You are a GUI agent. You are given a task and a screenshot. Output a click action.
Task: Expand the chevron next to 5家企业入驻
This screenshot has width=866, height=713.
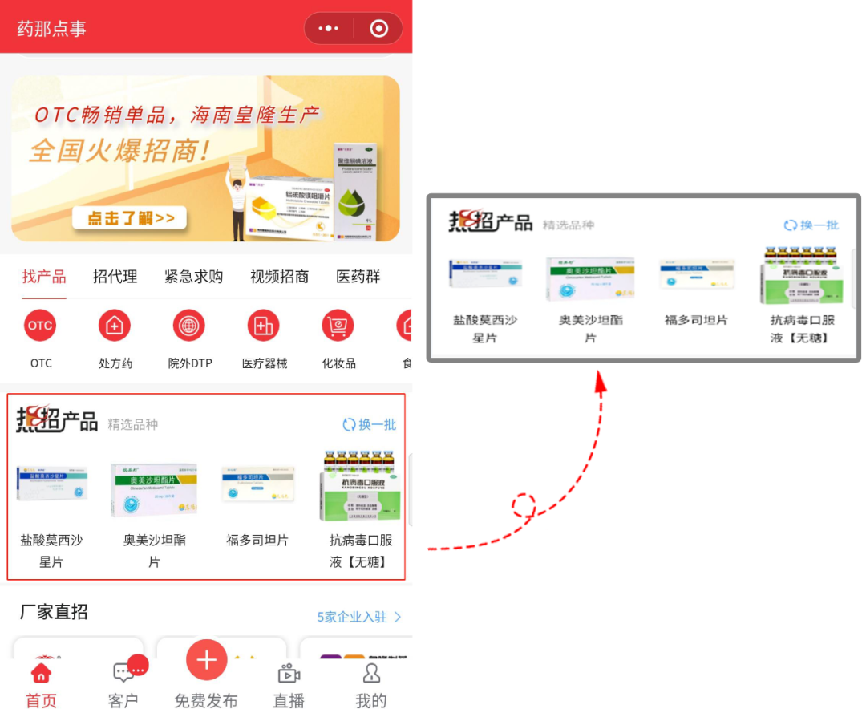[x=398, y=617]
